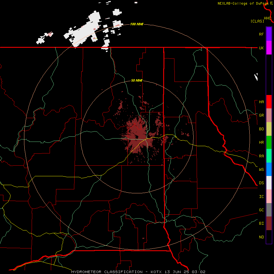Click the RF legend label
274x274 pixels.
(x=261, y=34)
